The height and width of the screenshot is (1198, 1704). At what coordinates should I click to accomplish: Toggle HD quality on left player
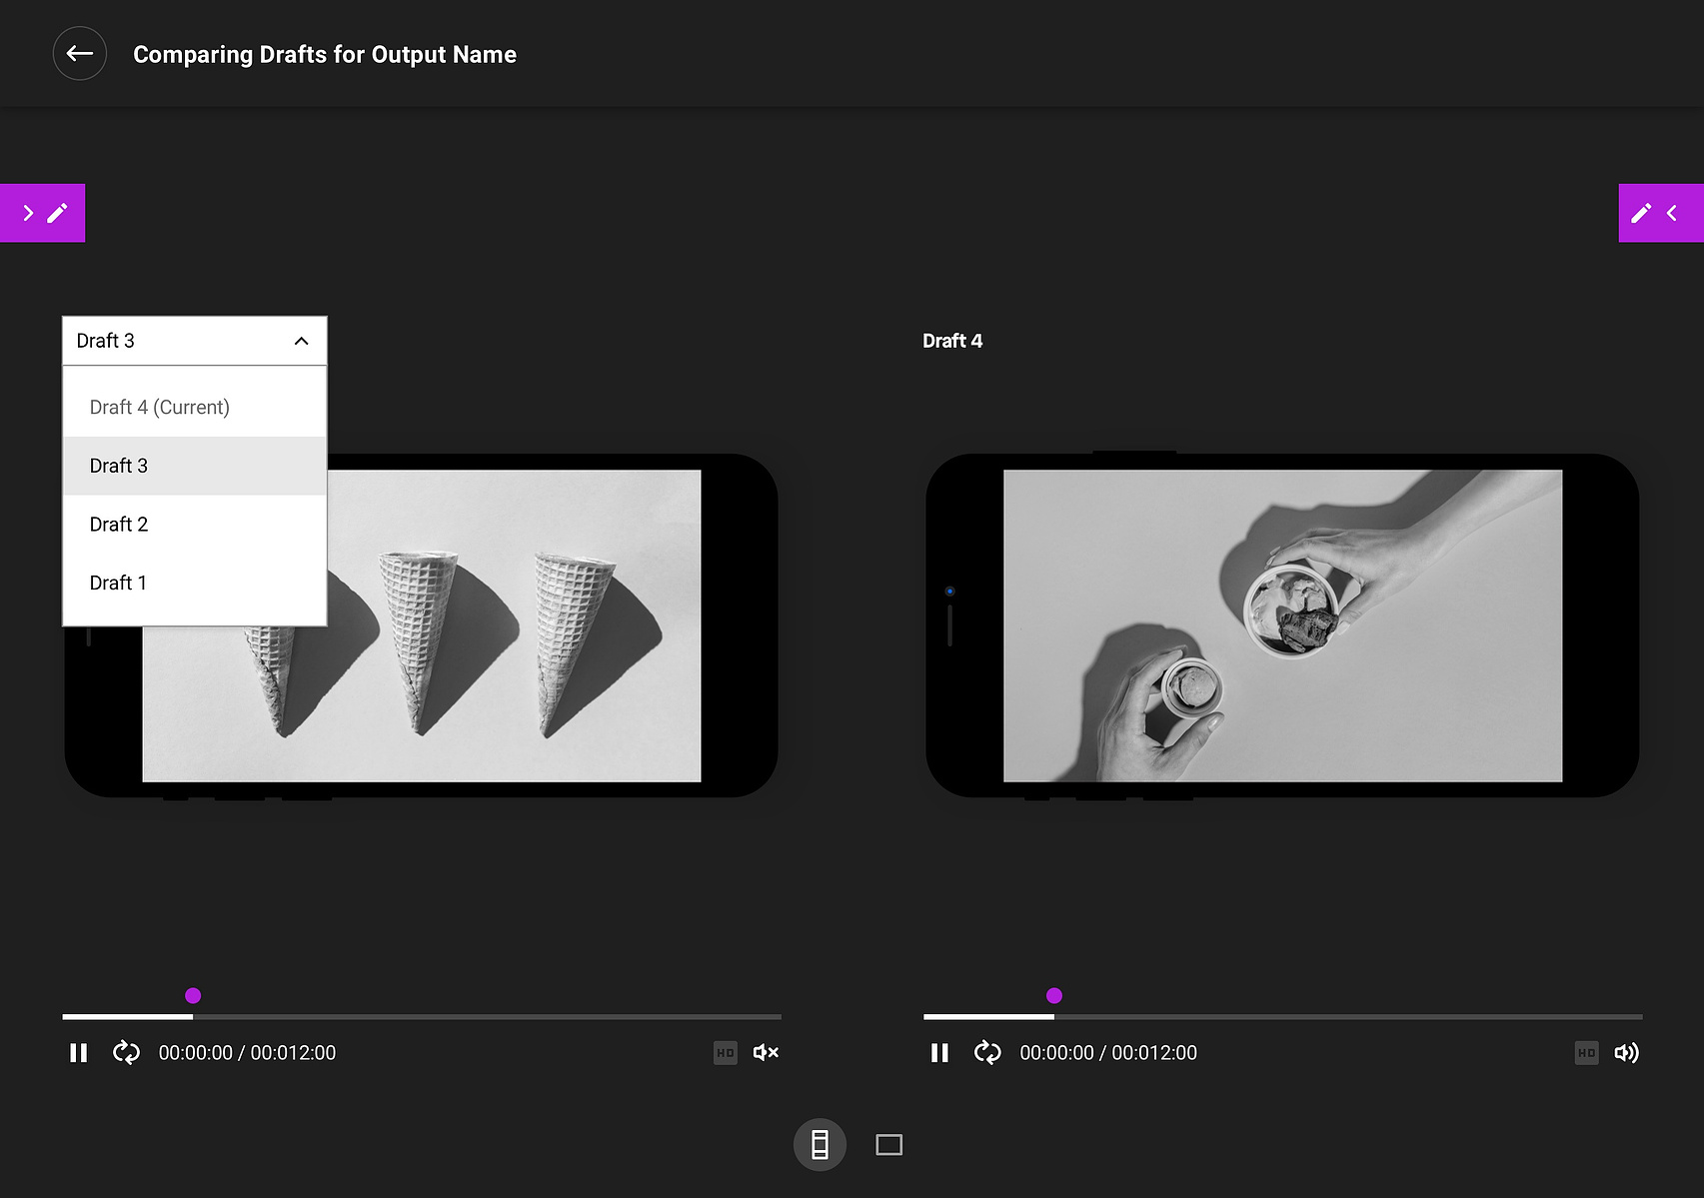(726, 1052)
